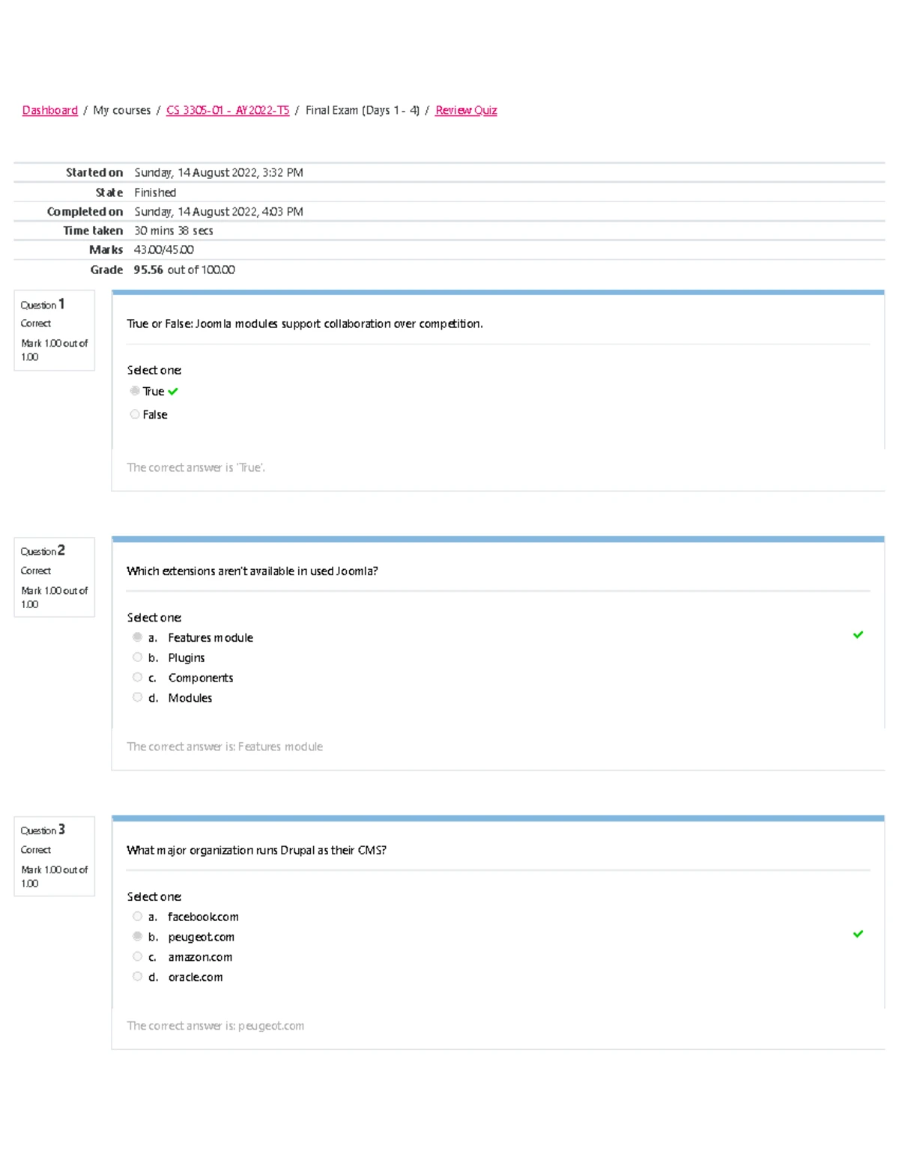Select option d. oracle.com
The image size is (899, 1163).
tap(137, 977)
